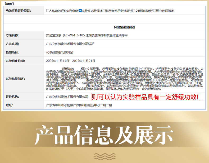Click 广东立创检测技术服务有限公司SOP method source value
This screenshot has width=209, height=163.
pyautogui.click(x=70, y=44)
